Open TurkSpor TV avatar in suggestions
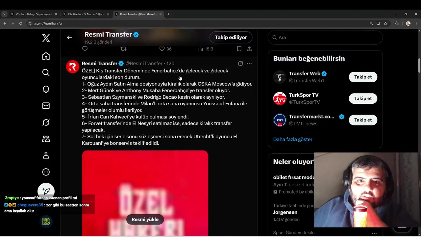This screenshot has width=421, height=237. tap(280, 98)
